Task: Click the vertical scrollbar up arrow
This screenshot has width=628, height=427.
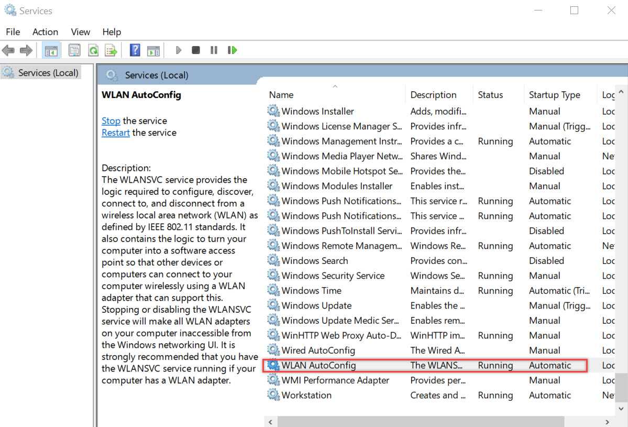Action: (x=621, y=92)
